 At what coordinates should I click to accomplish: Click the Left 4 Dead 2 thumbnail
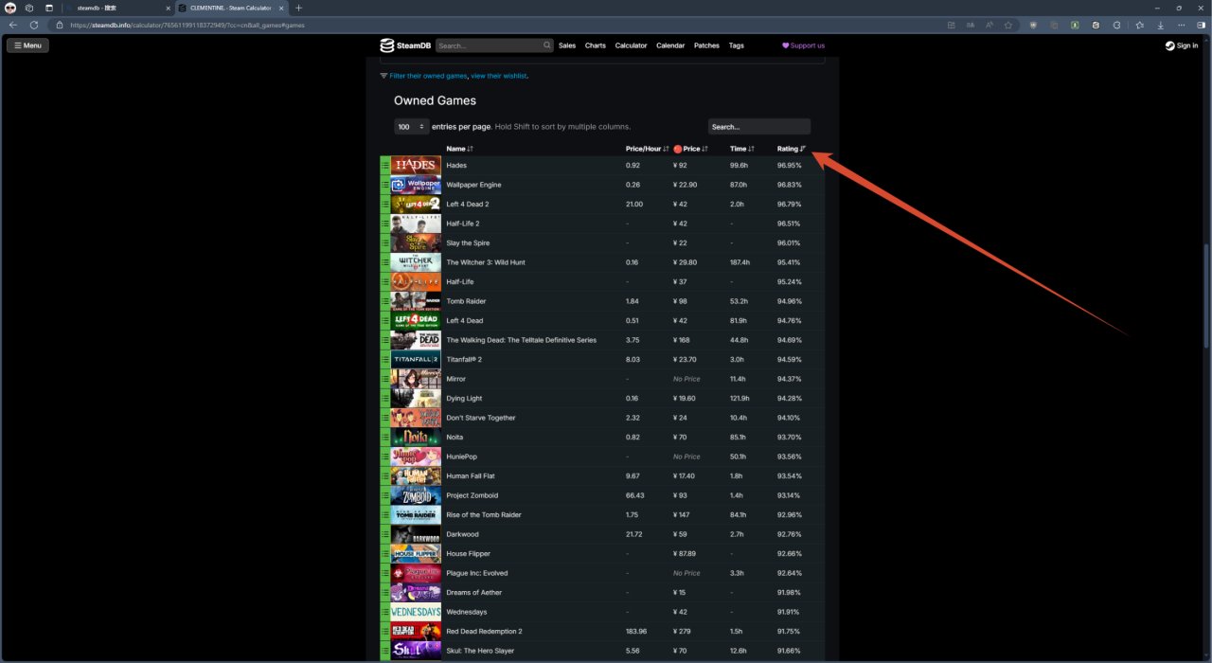[416, 205]
